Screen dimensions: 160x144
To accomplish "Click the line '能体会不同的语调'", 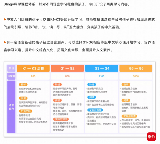I will (x=28, y=92).
